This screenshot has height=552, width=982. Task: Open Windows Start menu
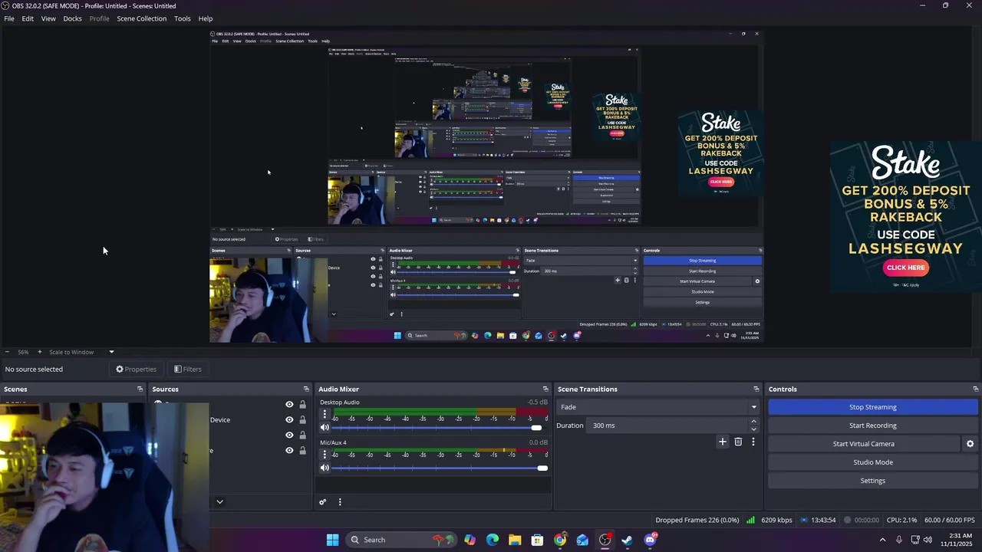click(332, 540)
